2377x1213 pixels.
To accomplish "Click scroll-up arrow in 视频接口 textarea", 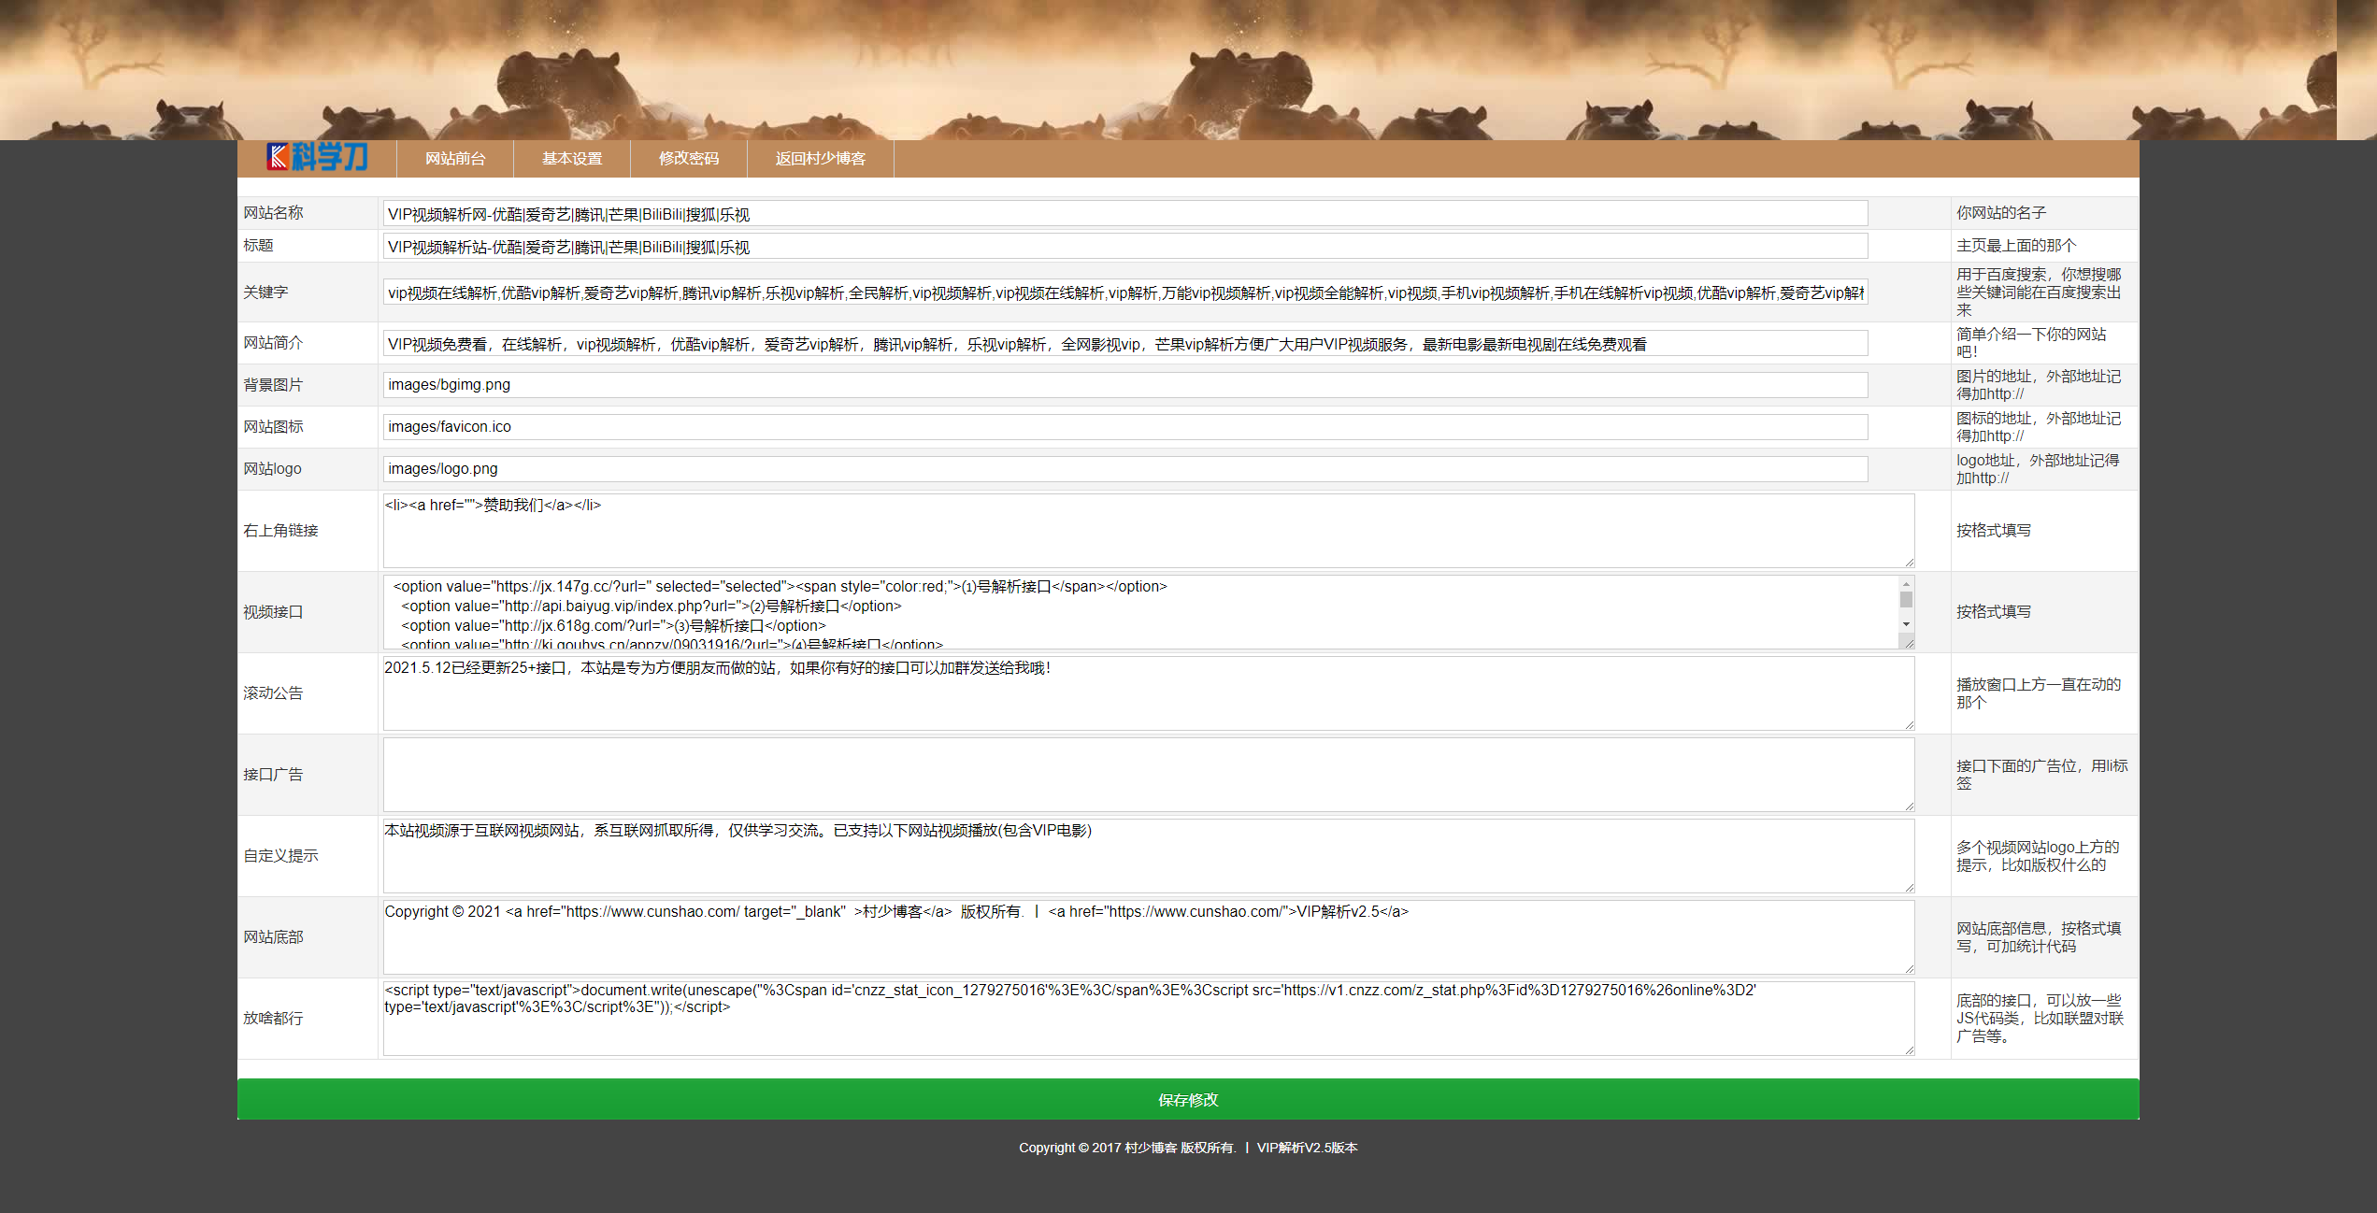I will pyautogui.click(x=1906, y=584).
